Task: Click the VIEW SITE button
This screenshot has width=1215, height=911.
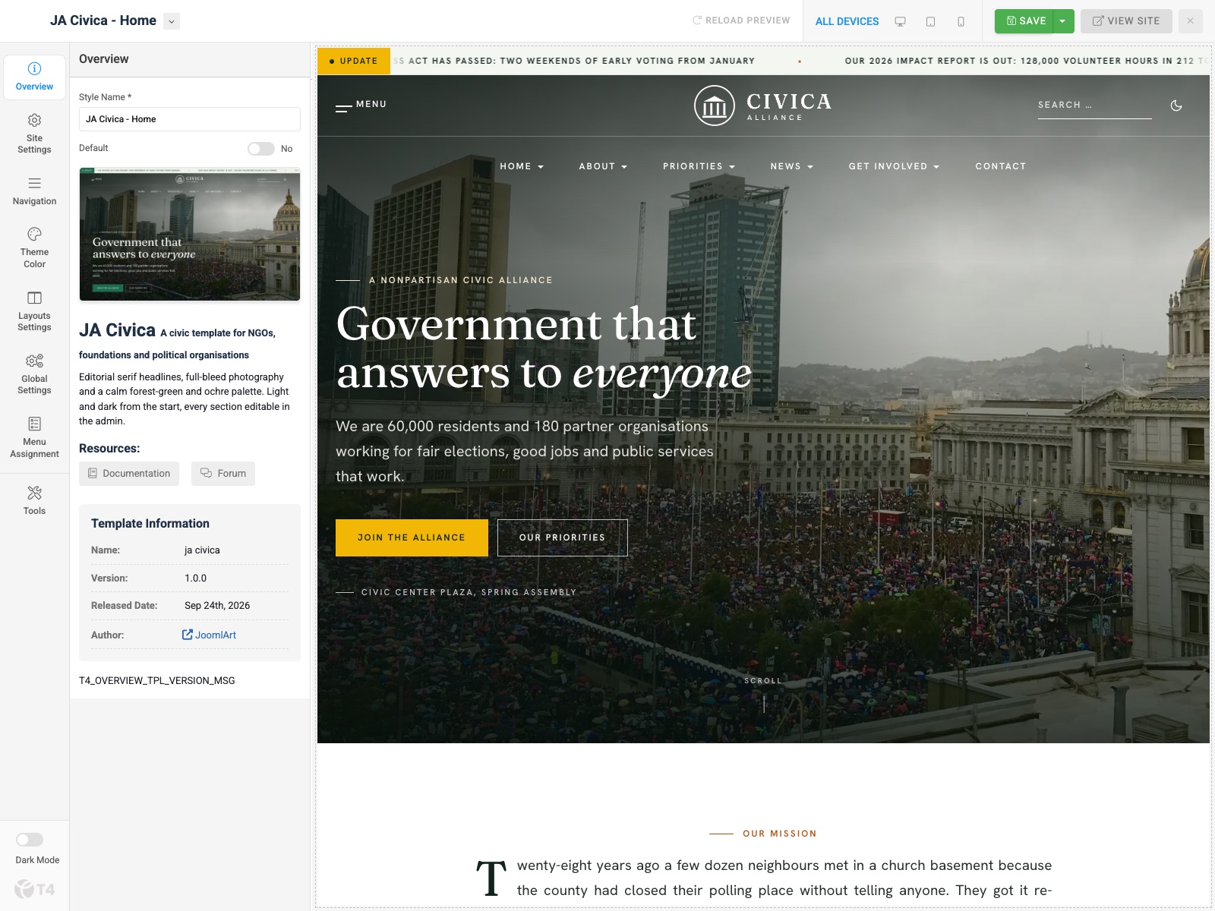Action: coord(1126,21)
